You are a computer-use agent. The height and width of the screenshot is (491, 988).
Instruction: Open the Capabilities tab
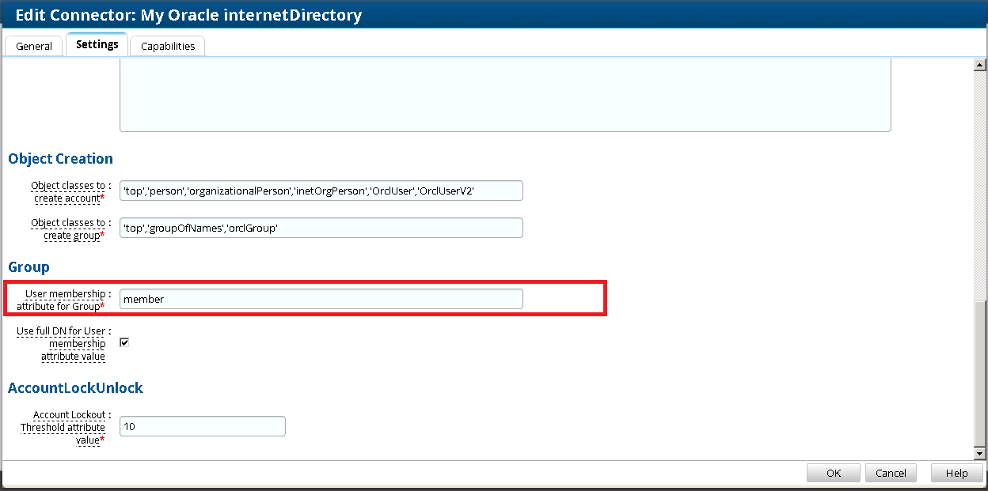pyautogui.click(x=168, y=46)
